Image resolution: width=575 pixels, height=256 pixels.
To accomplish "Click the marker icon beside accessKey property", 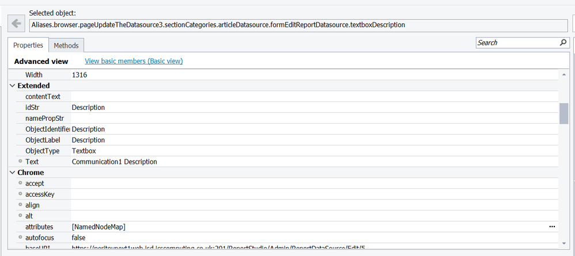I will (20, 194).
